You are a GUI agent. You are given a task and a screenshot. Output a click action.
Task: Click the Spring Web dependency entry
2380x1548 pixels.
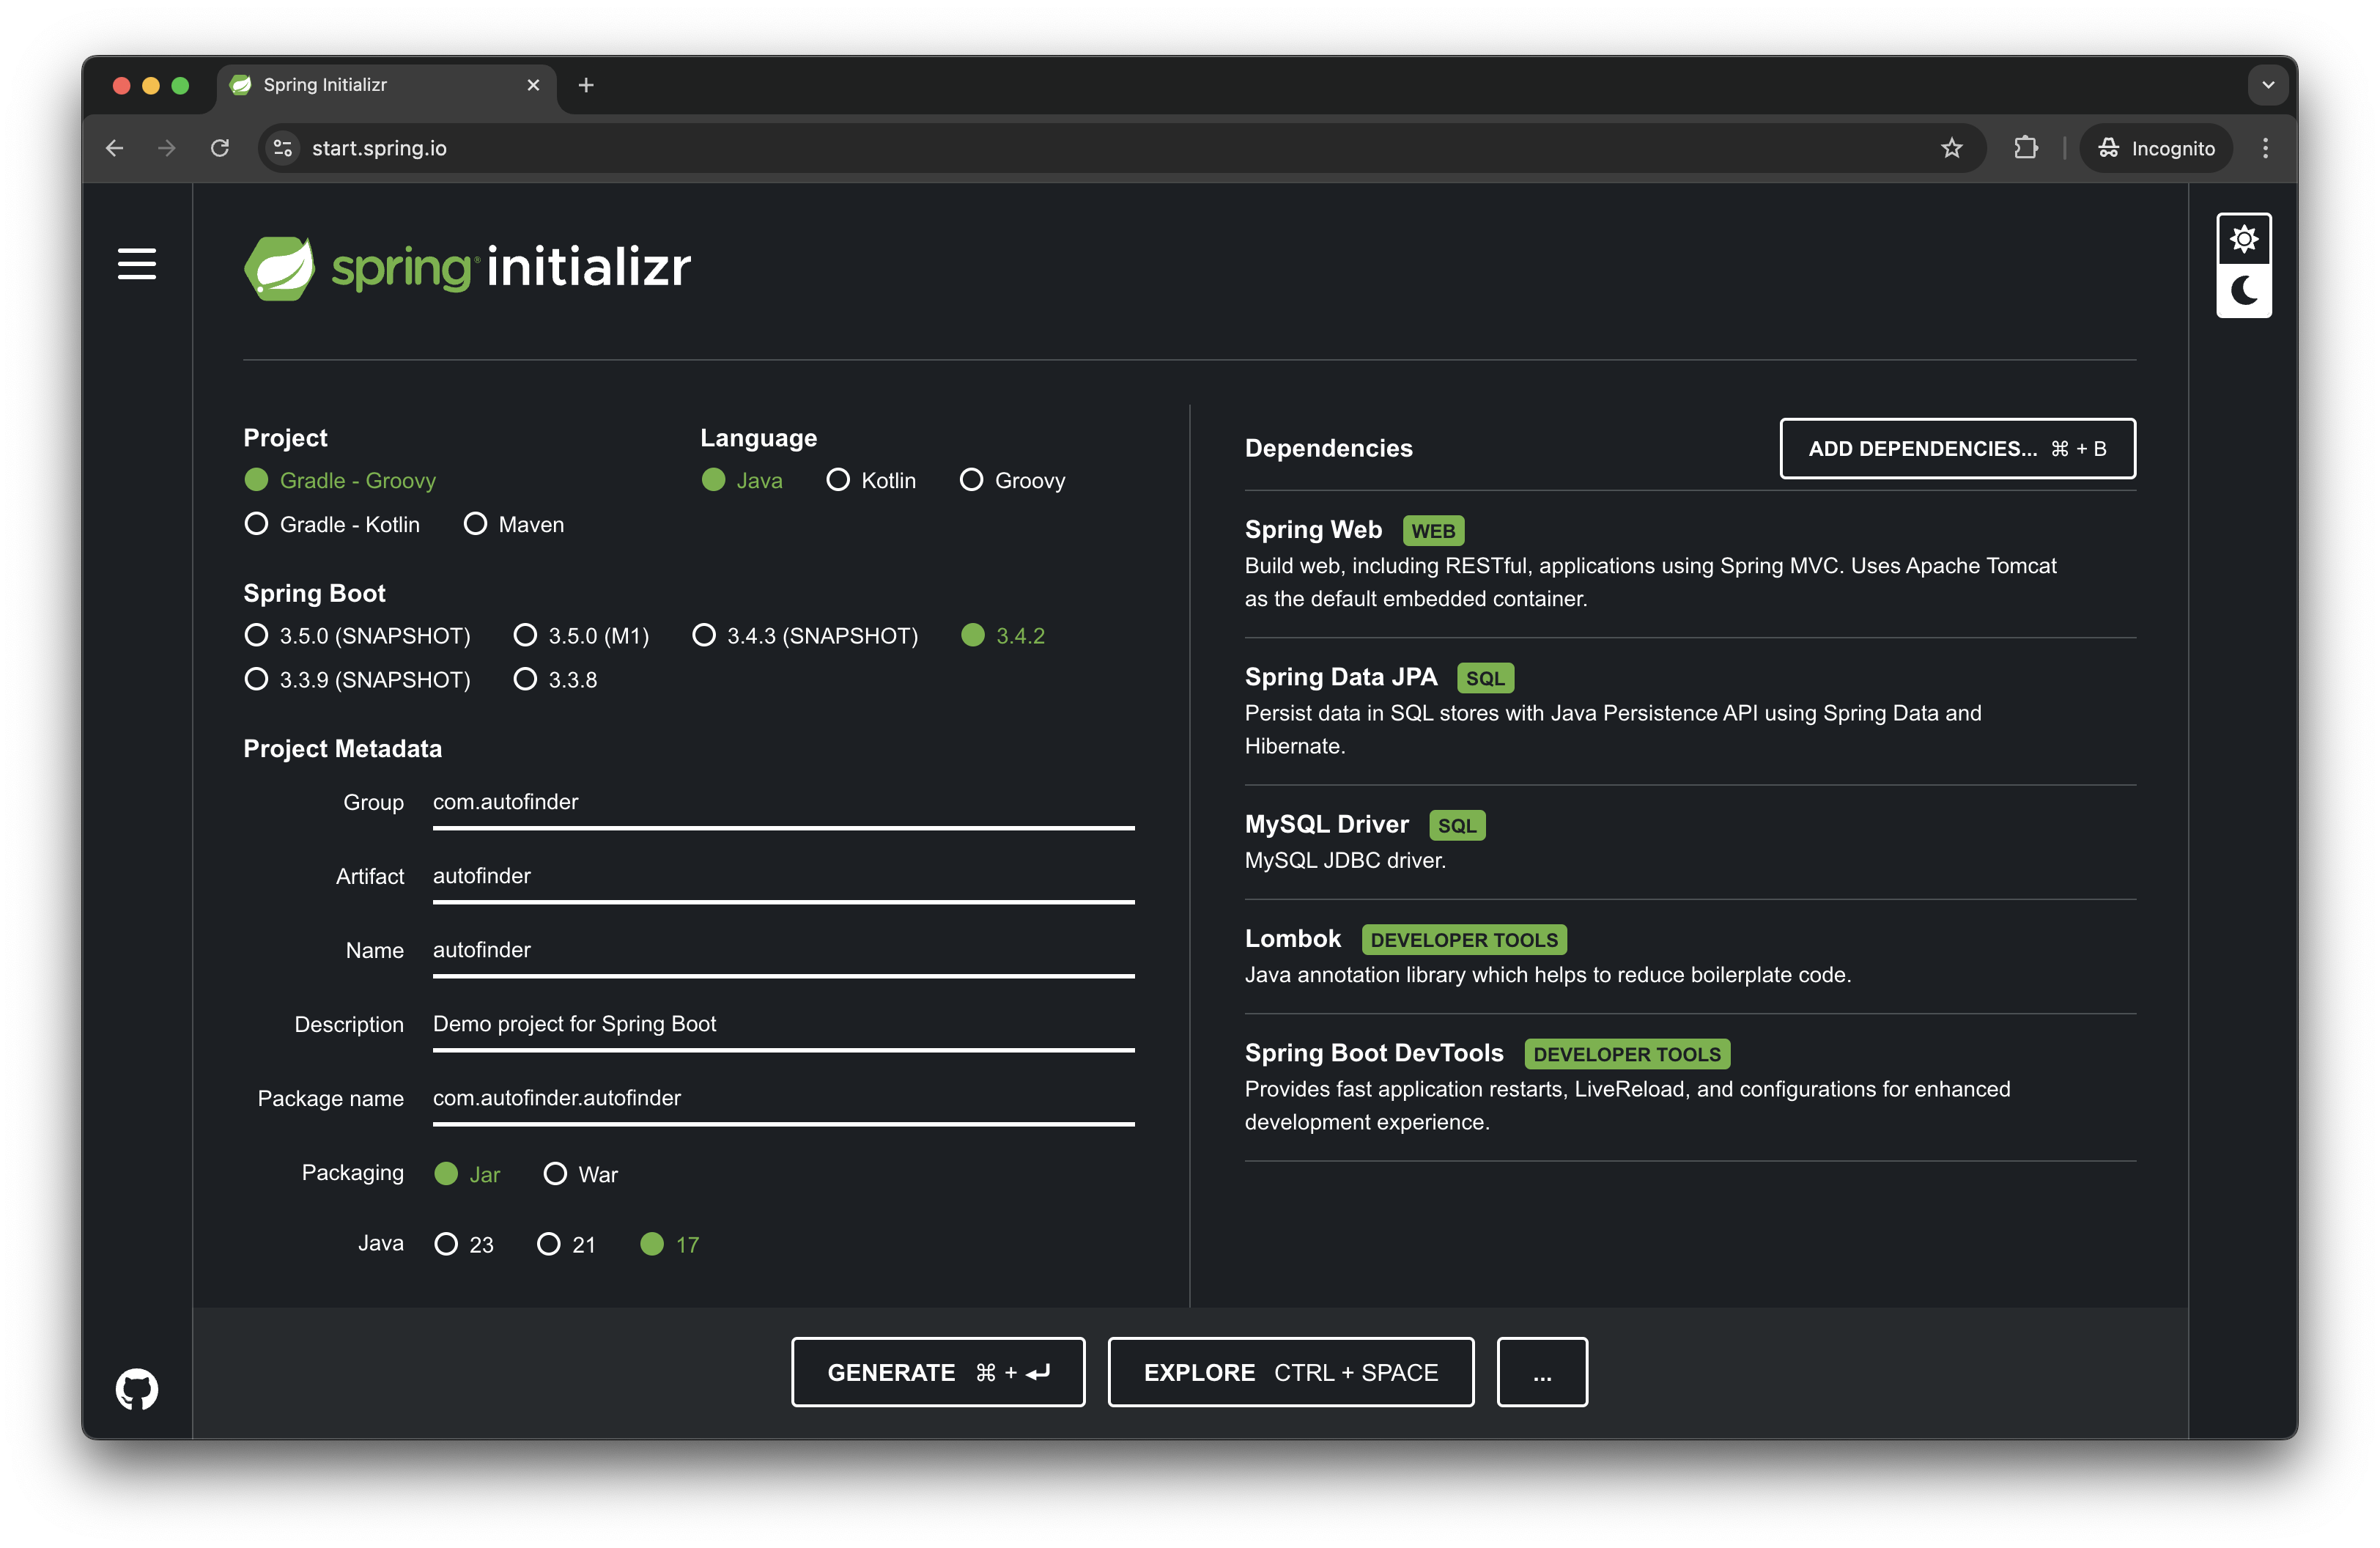1690,563
